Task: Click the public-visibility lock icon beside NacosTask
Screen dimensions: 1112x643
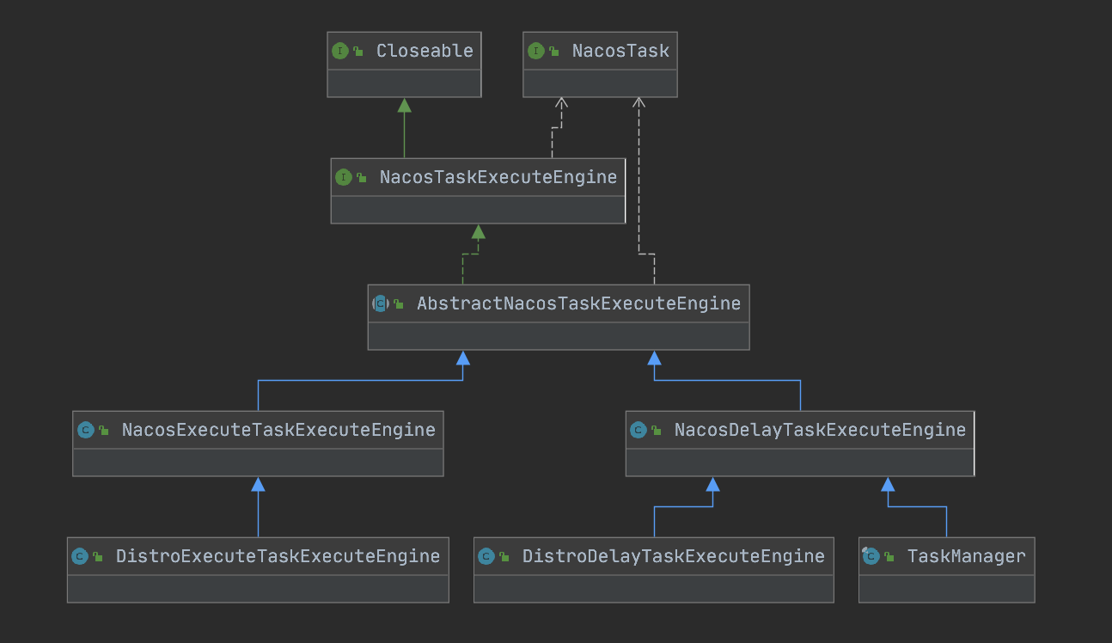Action: click(x=554, y=52)
